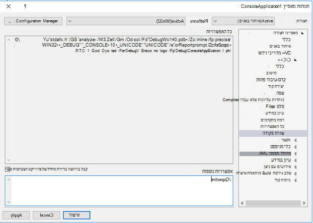This screenshot has width=313, height=223.
Task: Select the VC++ מדריכי וידאו item
Action: point(274,53)
